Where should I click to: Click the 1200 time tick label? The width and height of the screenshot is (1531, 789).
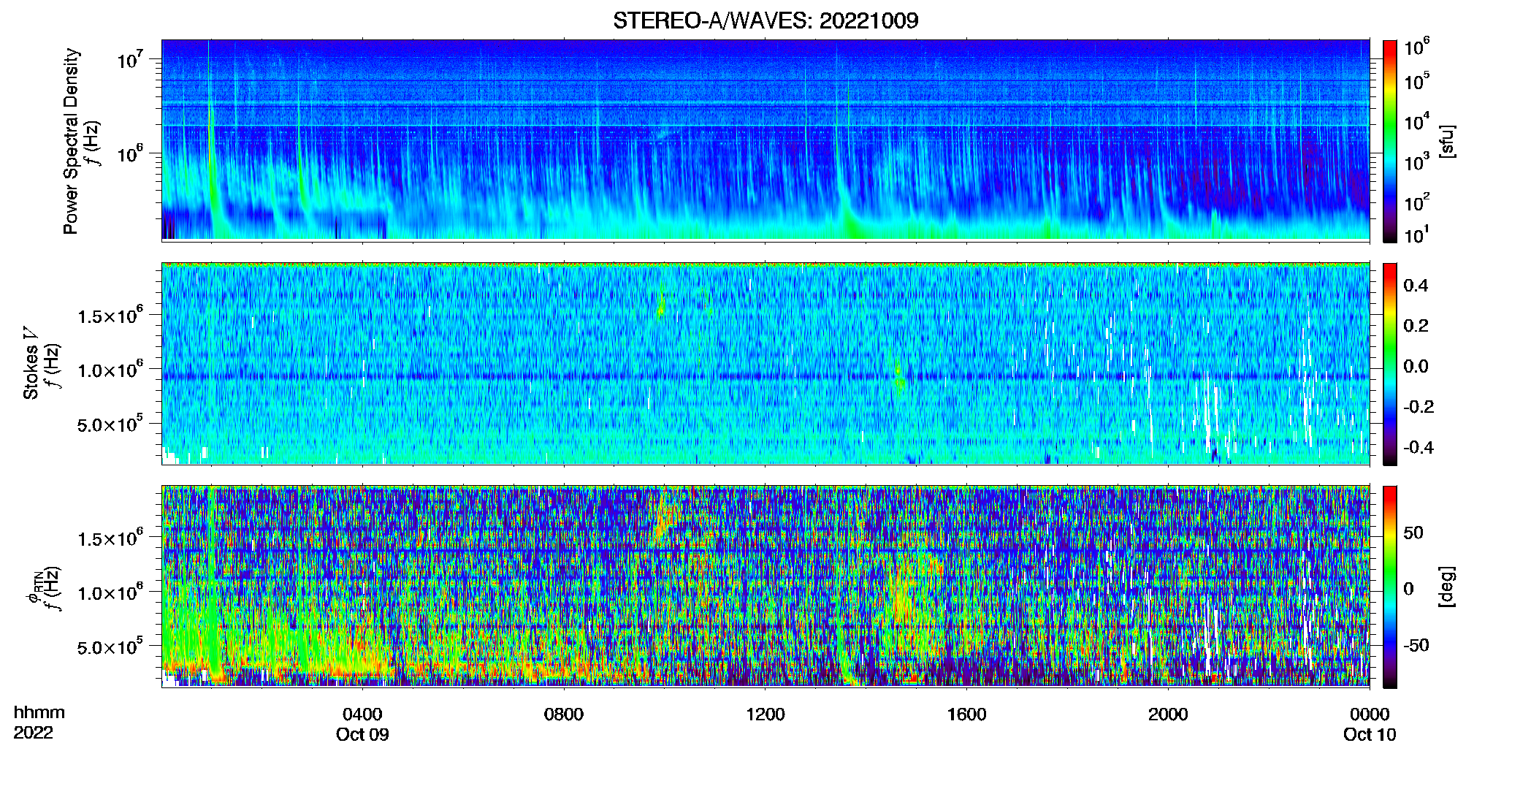[x=765, y=714]
